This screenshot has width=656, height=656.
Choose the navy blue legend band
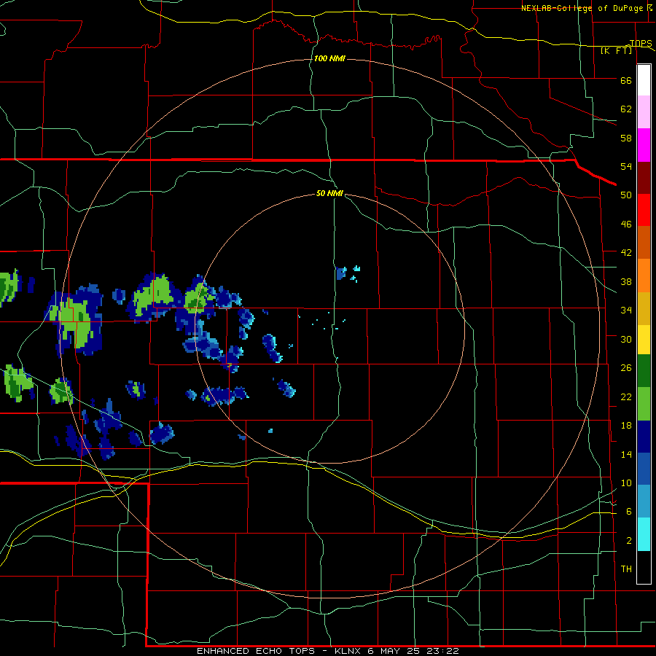644,437
